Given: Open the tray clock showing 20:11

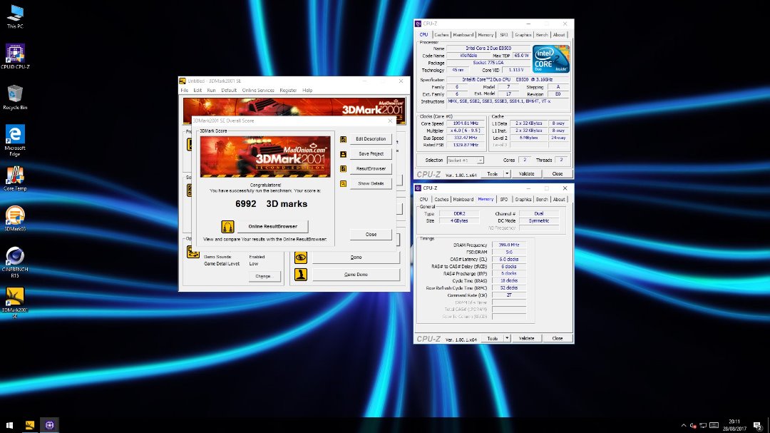Looking at the screenshot, I should 734,425.
